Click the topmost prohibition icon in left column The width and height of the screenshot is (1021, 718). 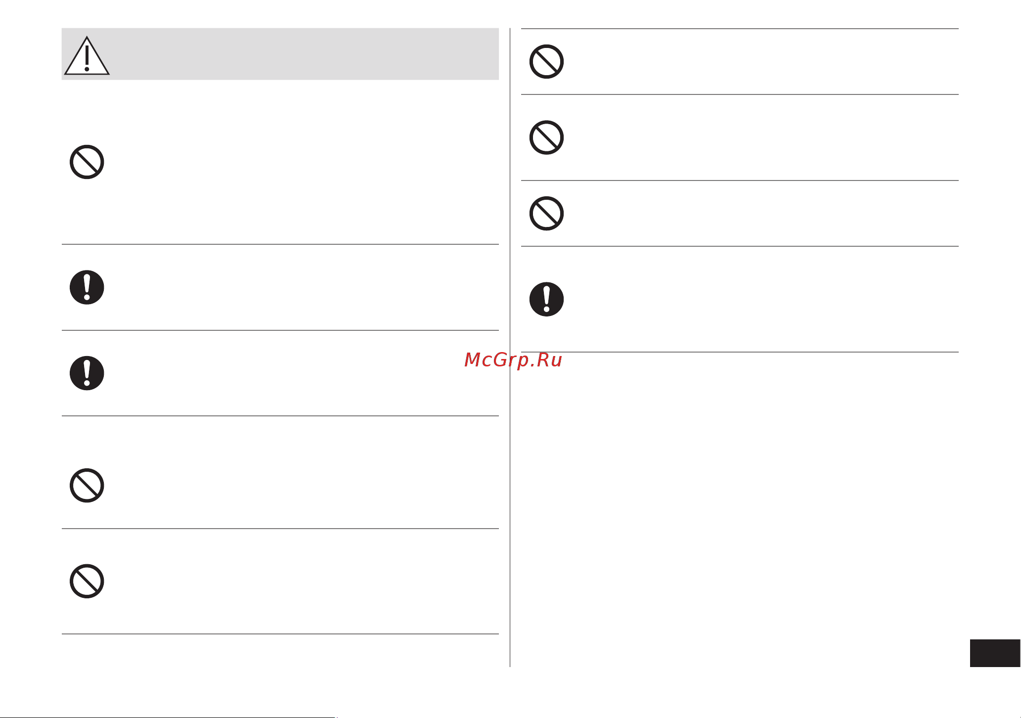(x=87, y=162)
